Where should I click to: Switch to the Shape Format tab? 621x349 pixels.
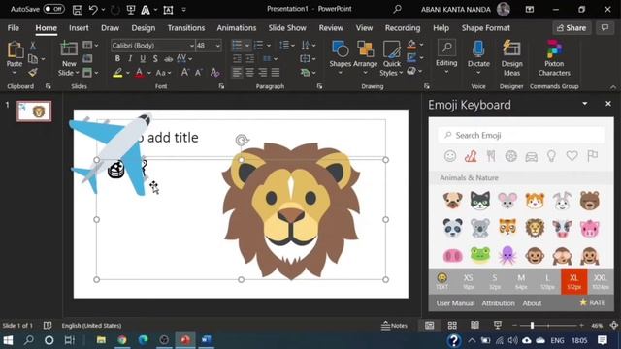pyautogui.click(x=485, y=28)
